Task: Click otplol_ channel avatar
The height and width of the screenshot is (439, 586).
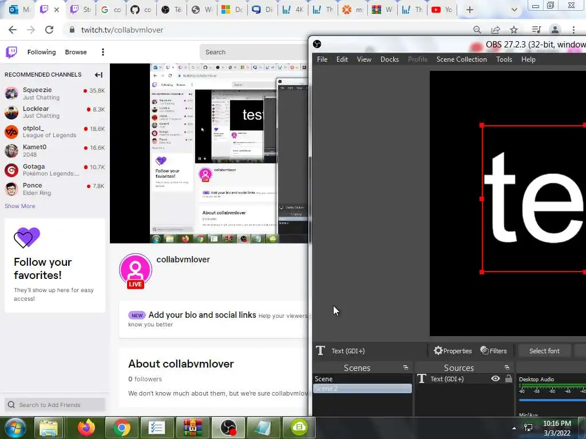Action: coord(11,131)
